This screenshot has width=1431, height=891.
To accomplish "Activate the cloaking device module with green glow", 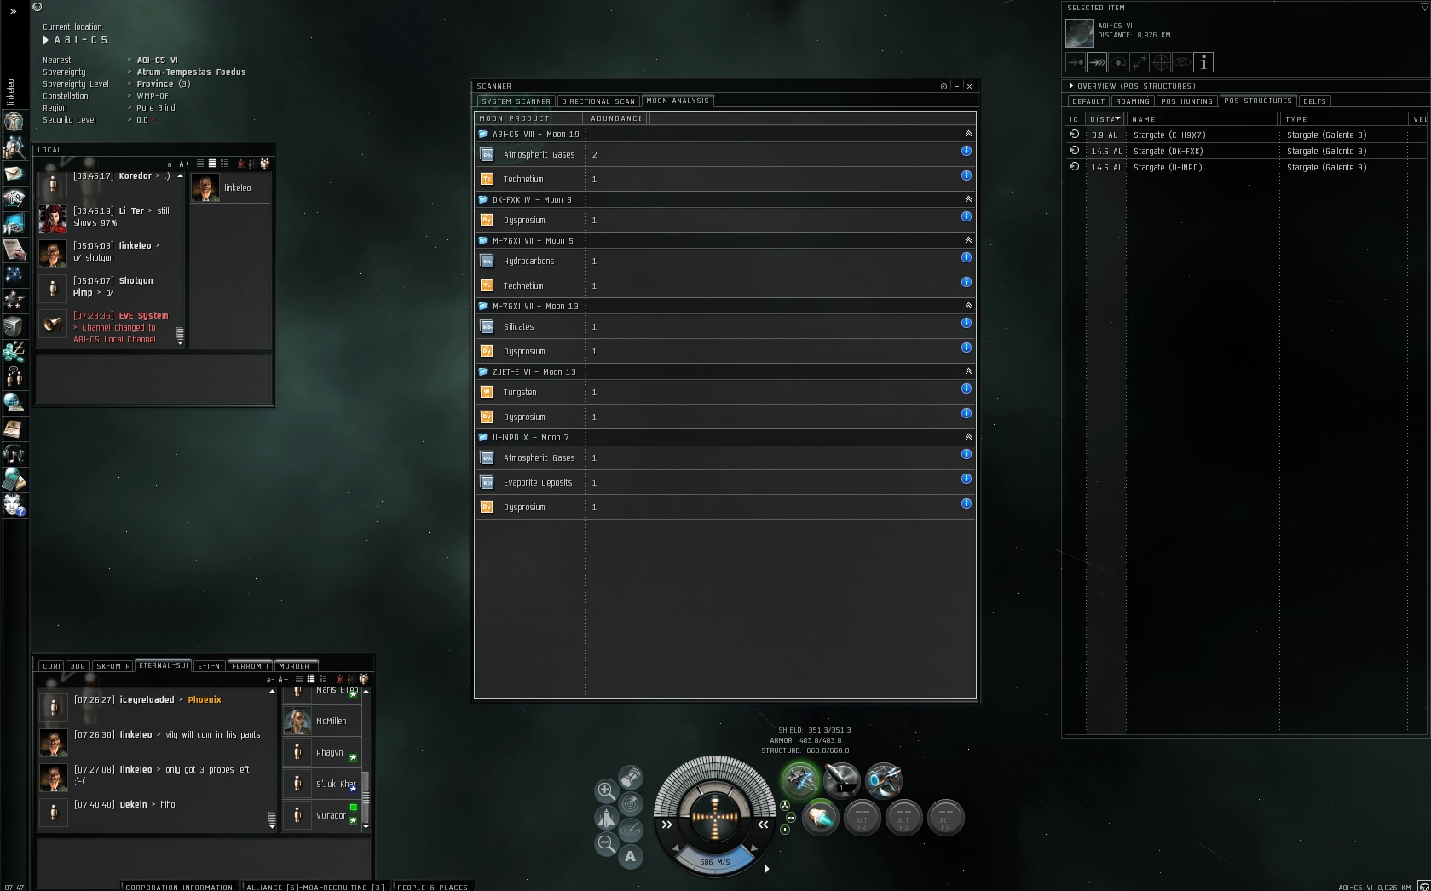I will point(799,779).
